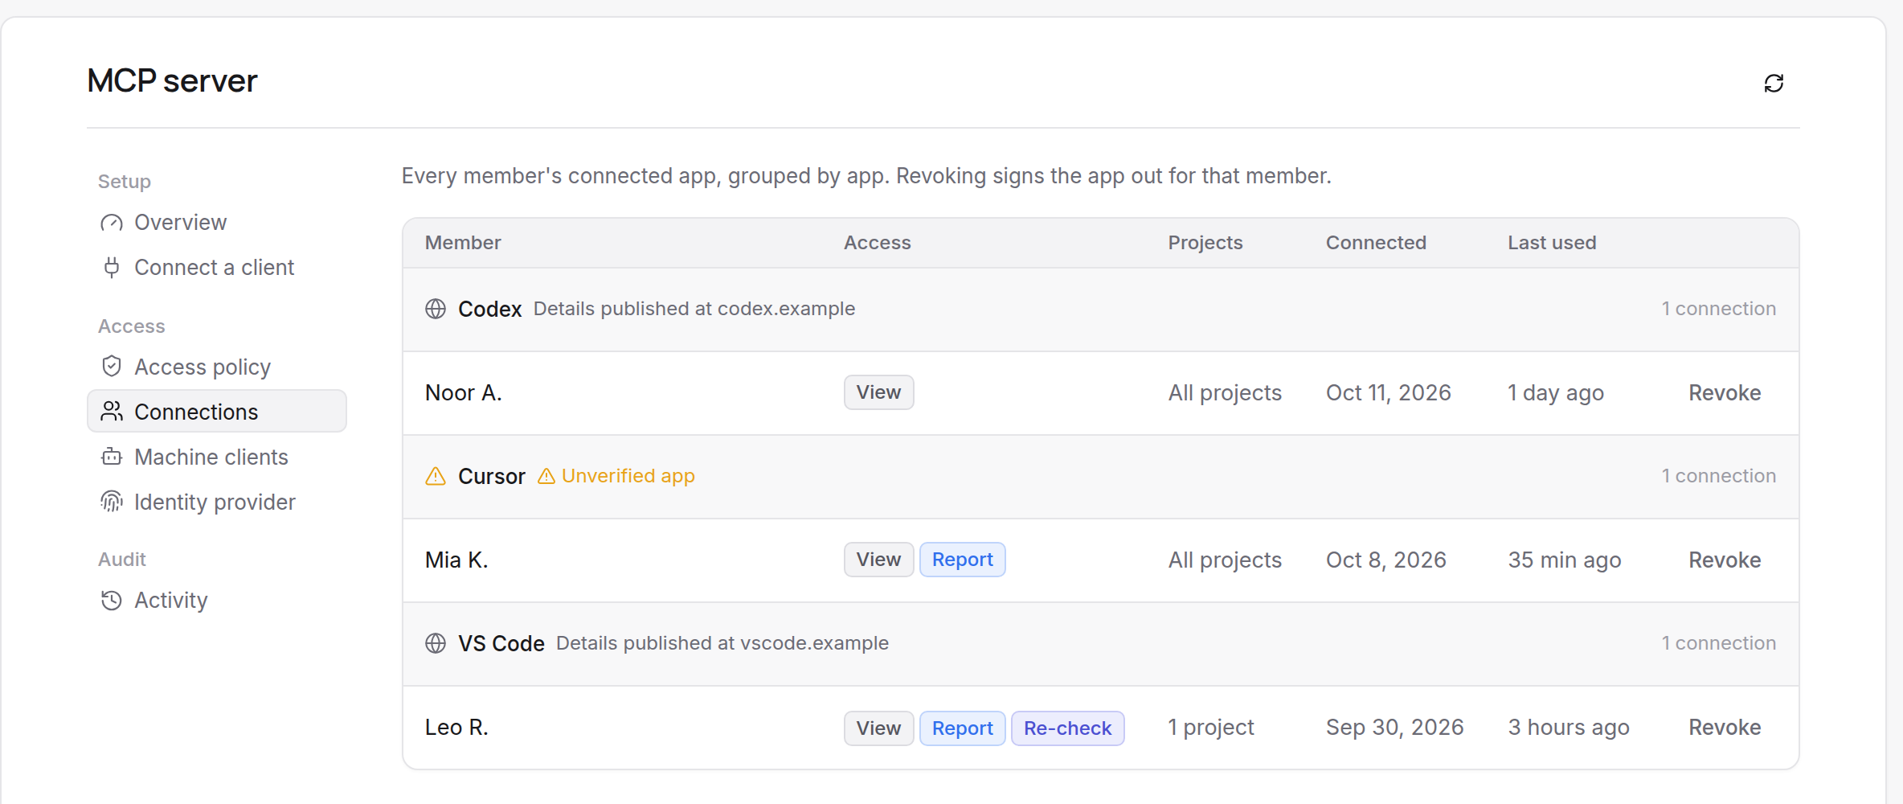Click the gauge icon beside Overview
1903x804 pixels.
pyautogui.click(x=112, y=223)
